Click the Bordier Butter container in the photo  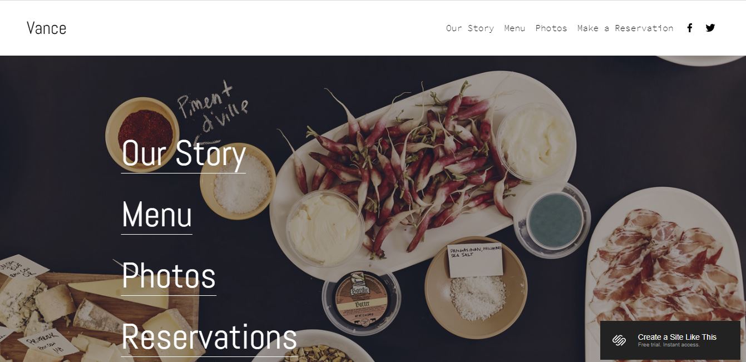pyautogui.click(x=362, y=299)
